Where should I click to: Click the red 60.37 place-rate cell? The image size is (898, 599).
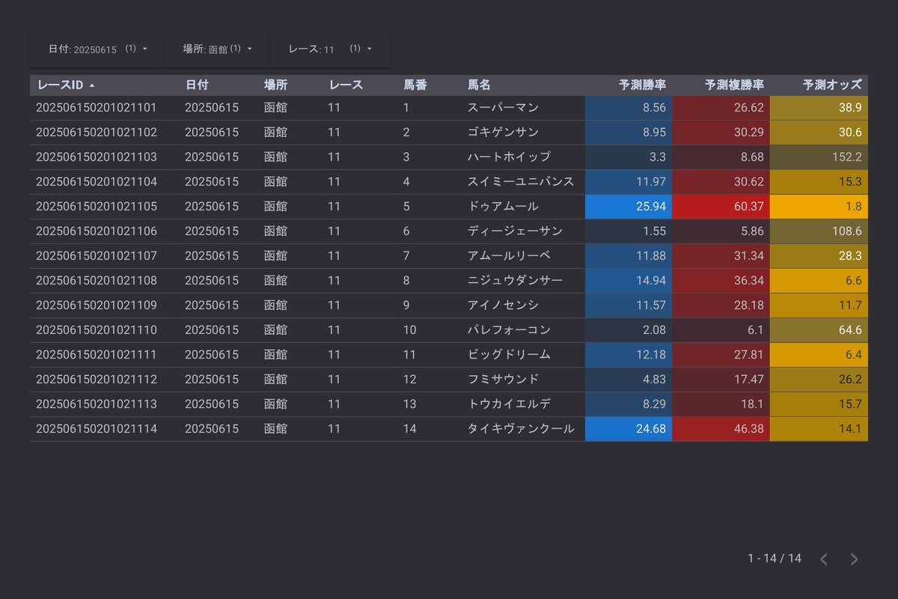[721, 207]
